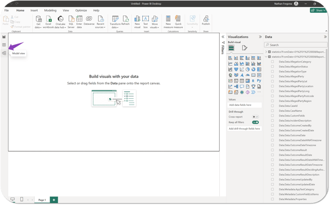This screenshot has width=330, height=205.
Task: Select Data.Data.IncidentDescription field text
Action: coord(295,121)
